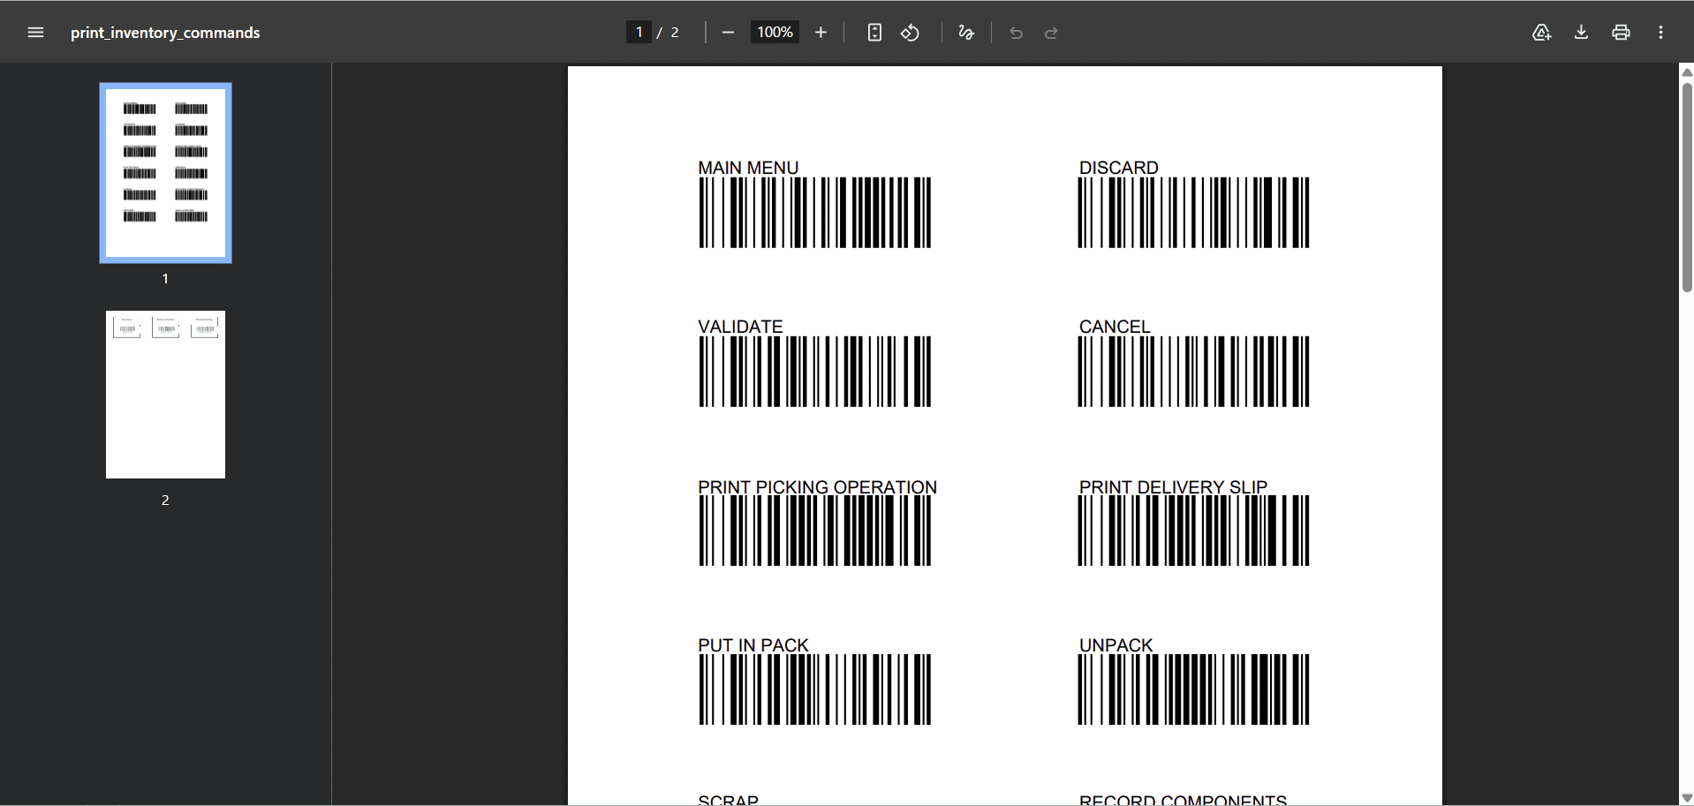Screen dimensions: 1694x806
Task: Select the MAIN MENU barcode
Action: coord(814,212)
